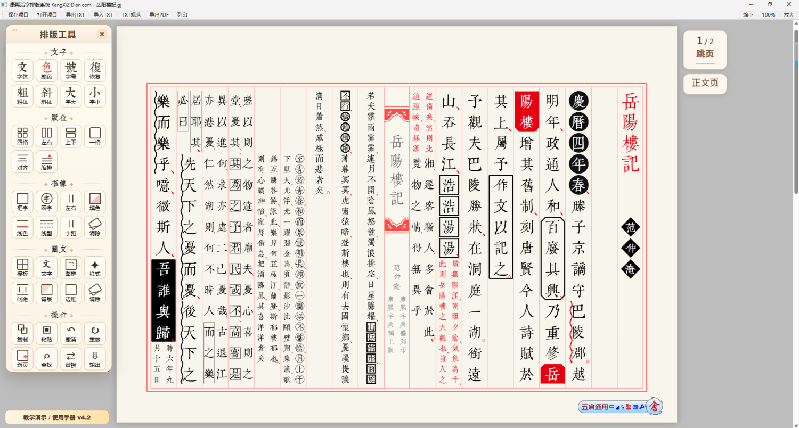Open the 替换 replace tool
The image size is (799, 428).
pyautogui.click(x=71, y=359)
